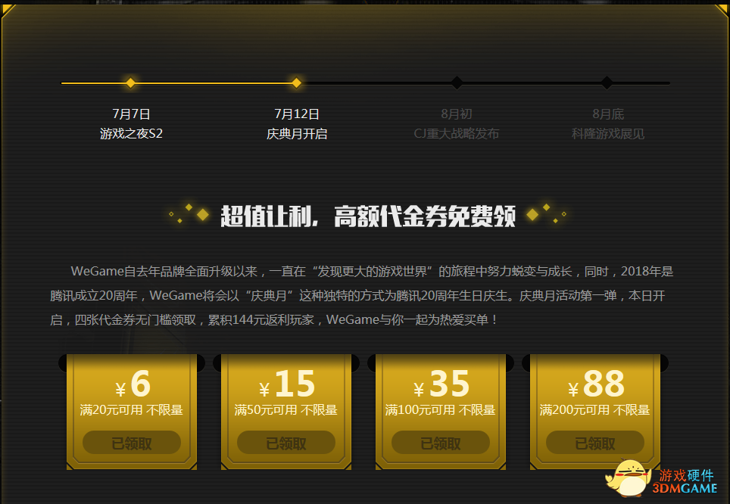The width and height of the screenshot is (730, 504).
Task: Click the 8月底 date text
Action: coord(608,114)
